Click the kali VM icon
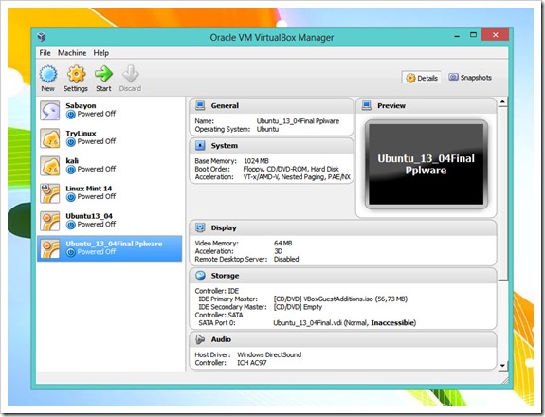 click(x=49, y=166)
